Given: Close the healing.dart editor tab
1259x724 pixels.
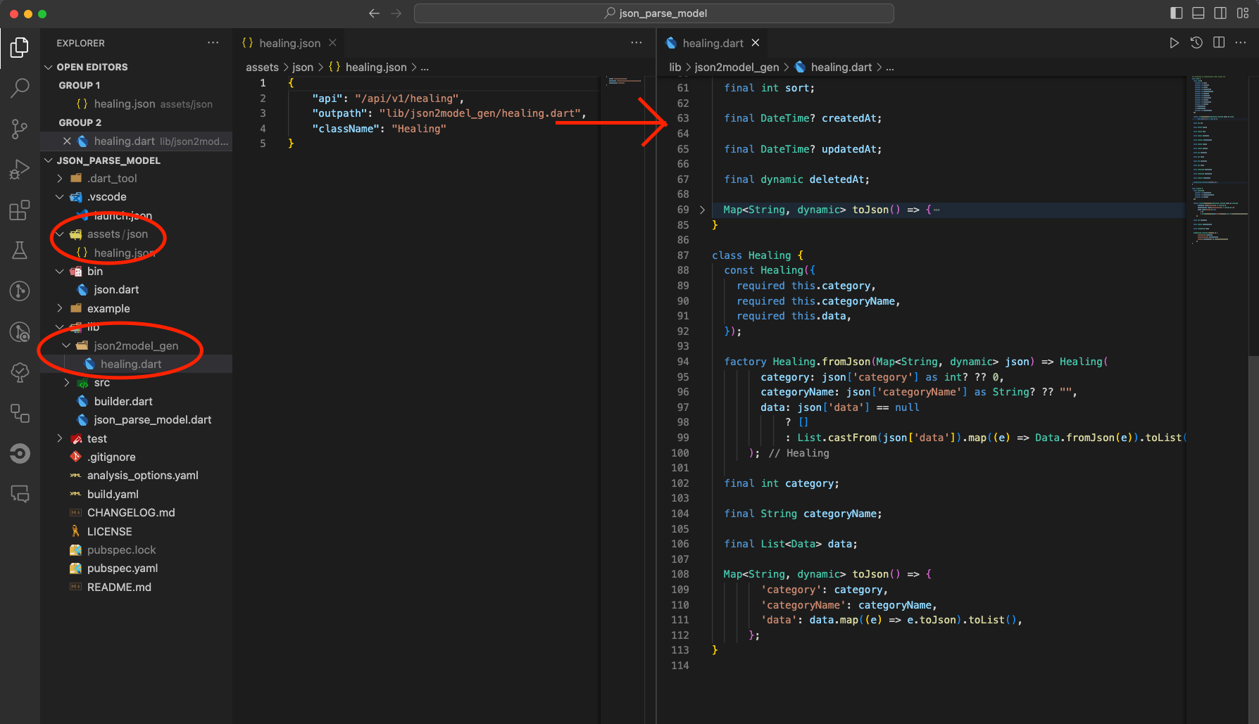Looking at the screenshot, I should pos(756,43).
